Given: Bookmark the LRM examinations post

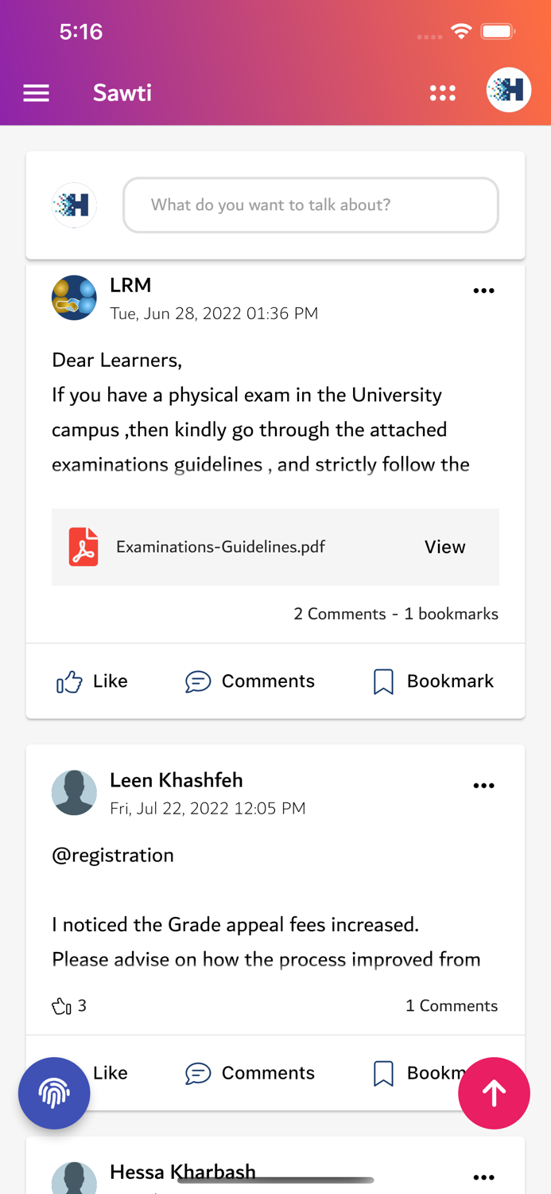Looking at the screenshot, I should pos(433,681).
